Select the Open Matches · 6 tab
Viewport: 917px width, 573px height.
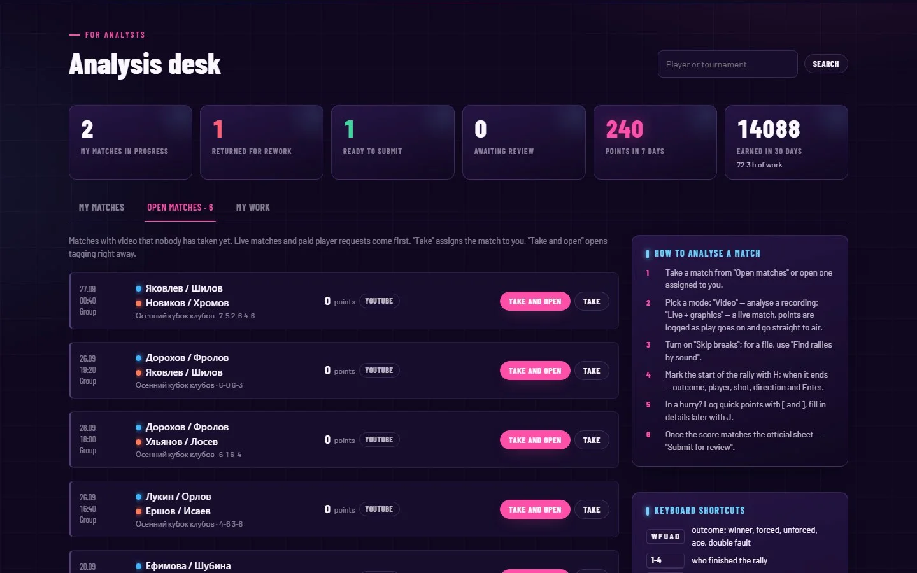(180, 208)
